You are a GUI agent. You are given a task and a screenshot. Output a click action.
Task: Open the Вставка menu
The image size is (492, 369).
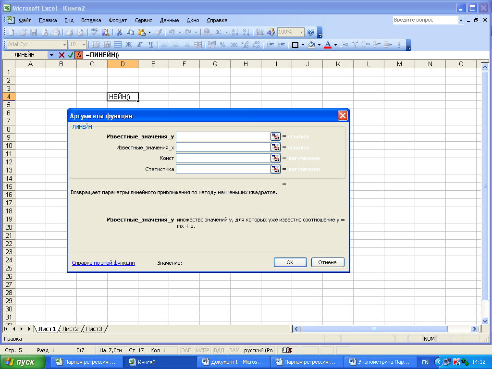click(x=91, y=20)
